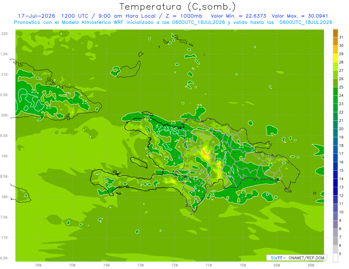
Task: Click legend value '5'
Action: [340, 254]
